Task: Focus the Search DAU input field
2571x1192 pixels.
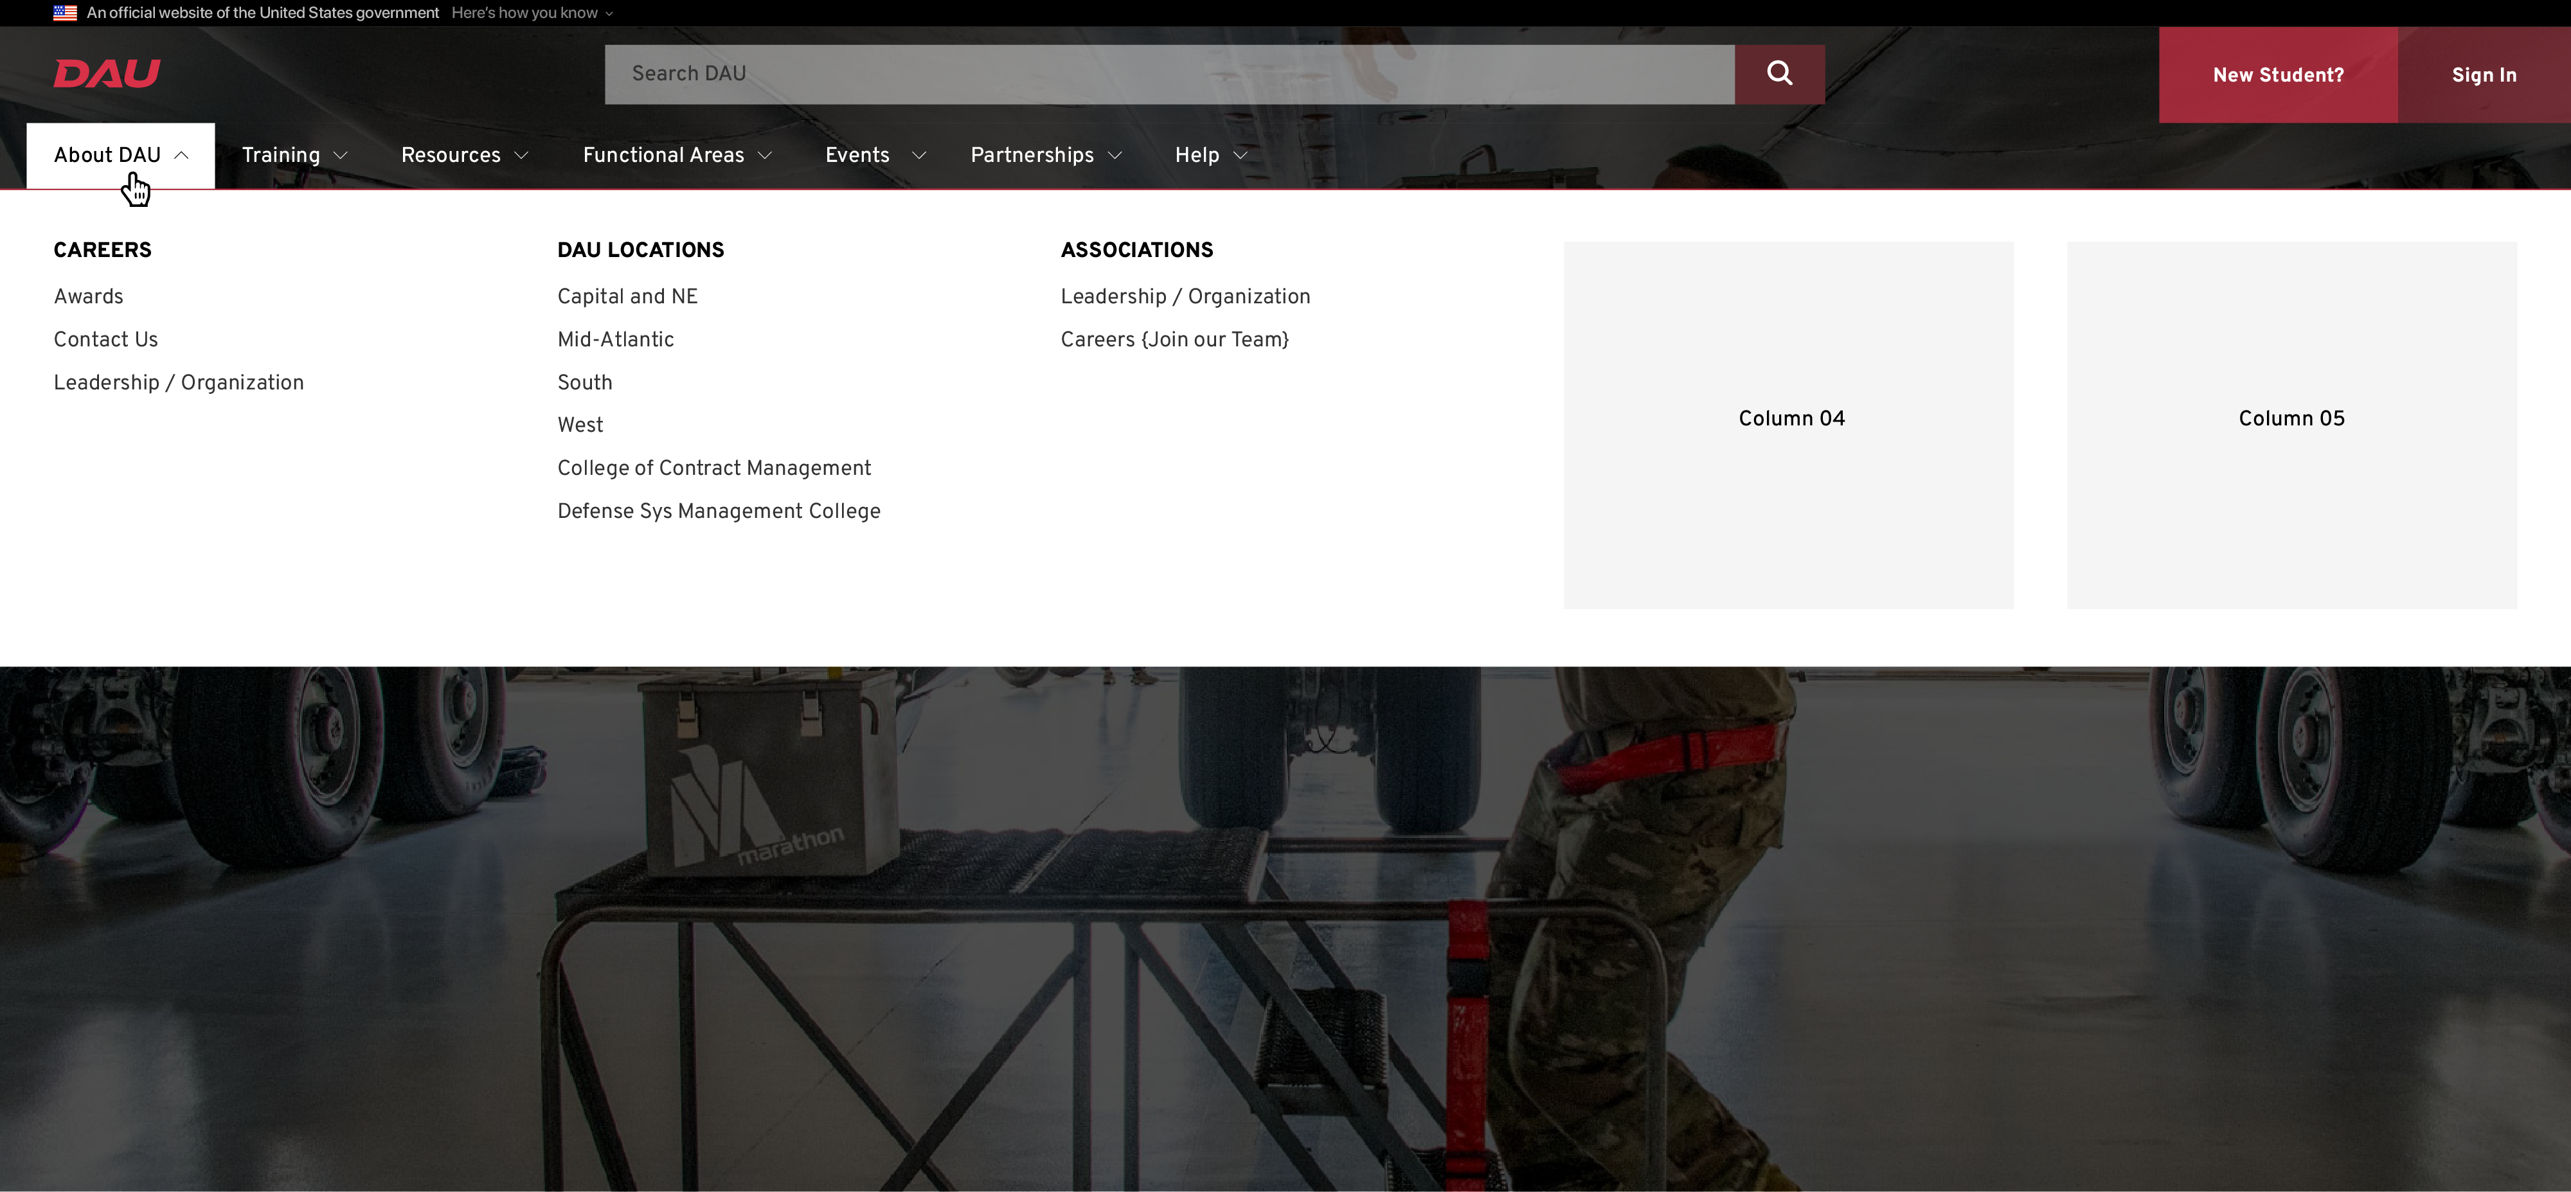Action: point(1169,74)
